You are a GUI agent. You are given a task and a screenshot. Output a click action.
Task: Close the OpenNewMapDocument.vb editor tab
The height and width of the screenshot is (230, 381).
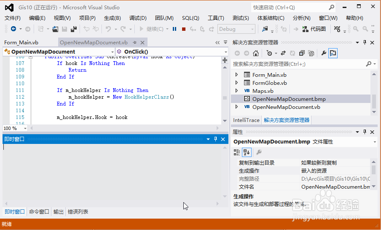click(142, 43)
